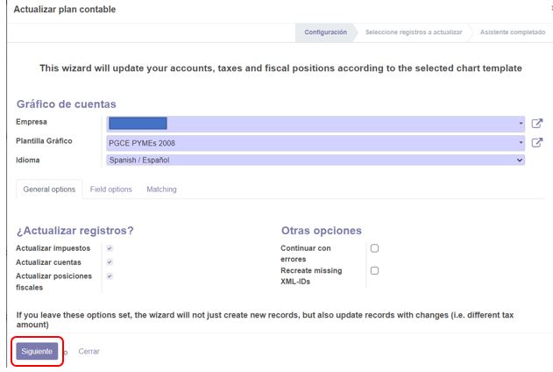Select the General options tab

click(x=49, y=190)
